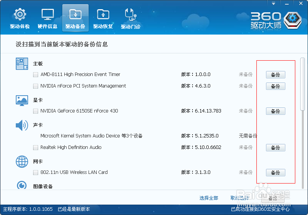Screen dimensions: 308x215
Task: Click the 网卡 globe icon
Action: pos(22,162)
